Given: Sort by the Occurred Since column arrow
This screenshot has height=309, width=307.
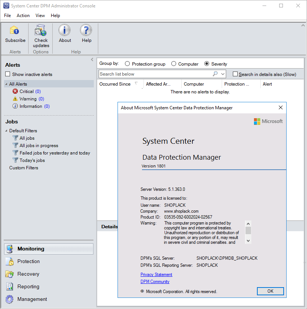Looking at the screenshot, I should coord(136,83).
